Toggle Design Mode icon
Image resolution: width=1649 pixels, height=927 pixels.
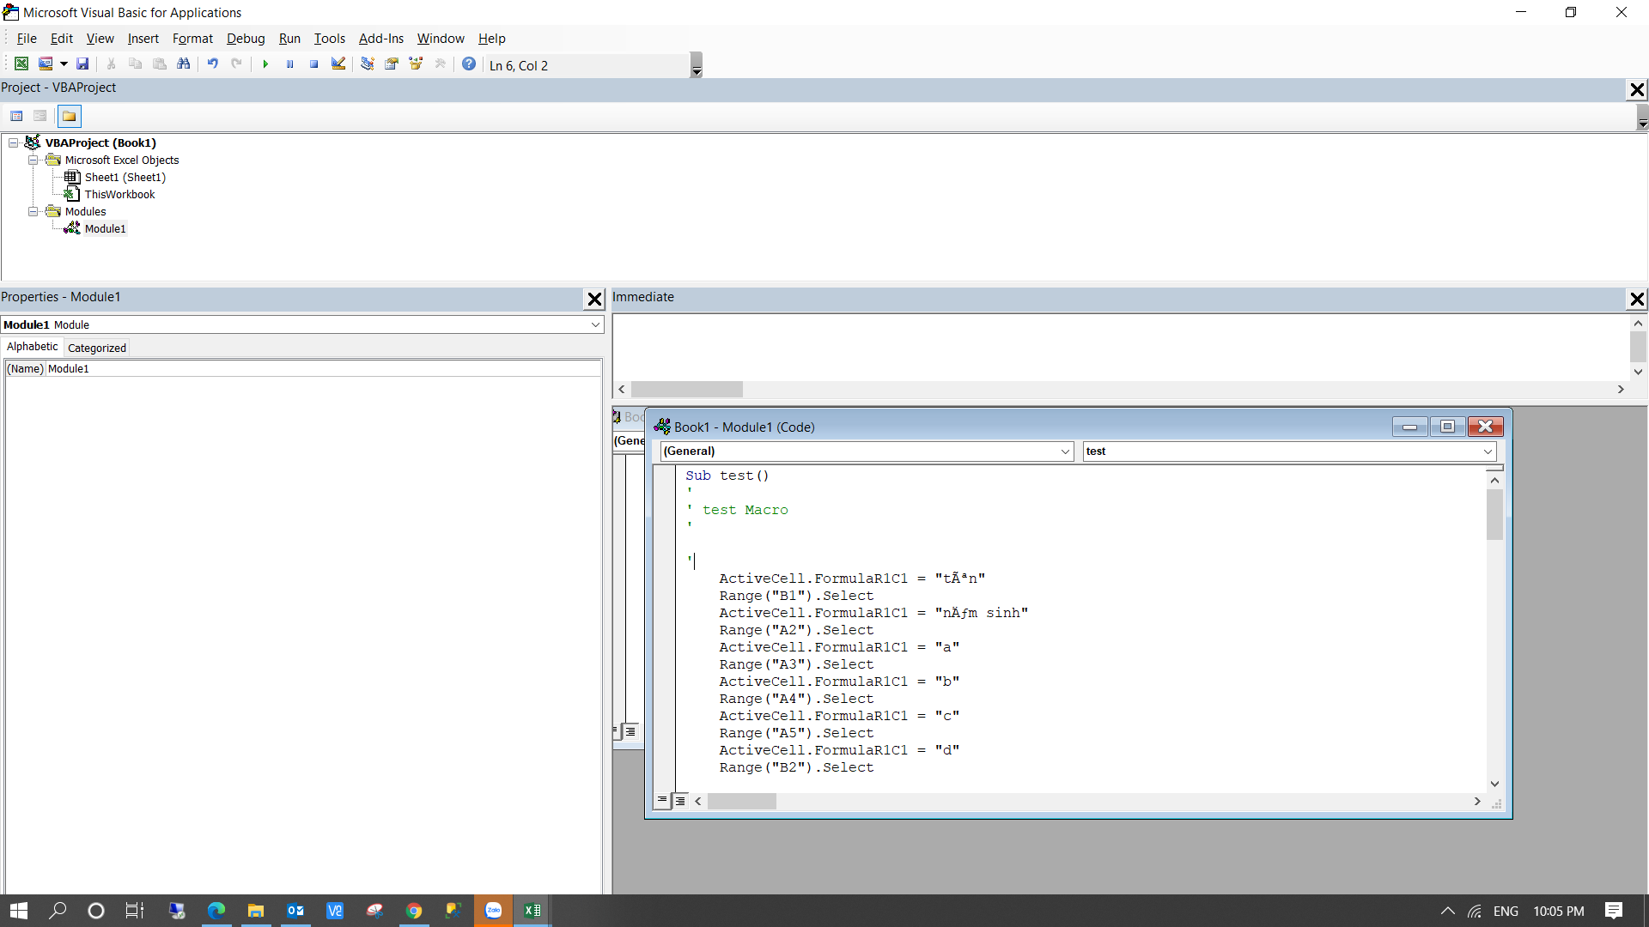pyautogui.click(x=338, y=64)
